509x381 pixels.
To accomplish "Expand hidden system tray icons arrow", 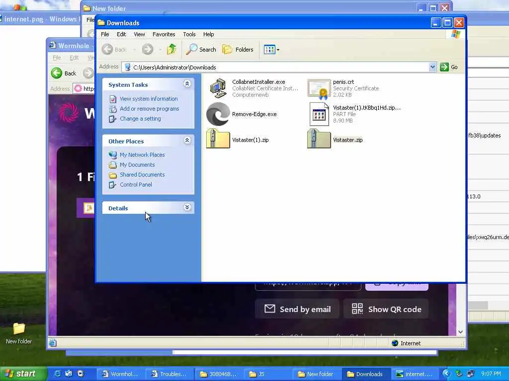I will tap(447, 374).
